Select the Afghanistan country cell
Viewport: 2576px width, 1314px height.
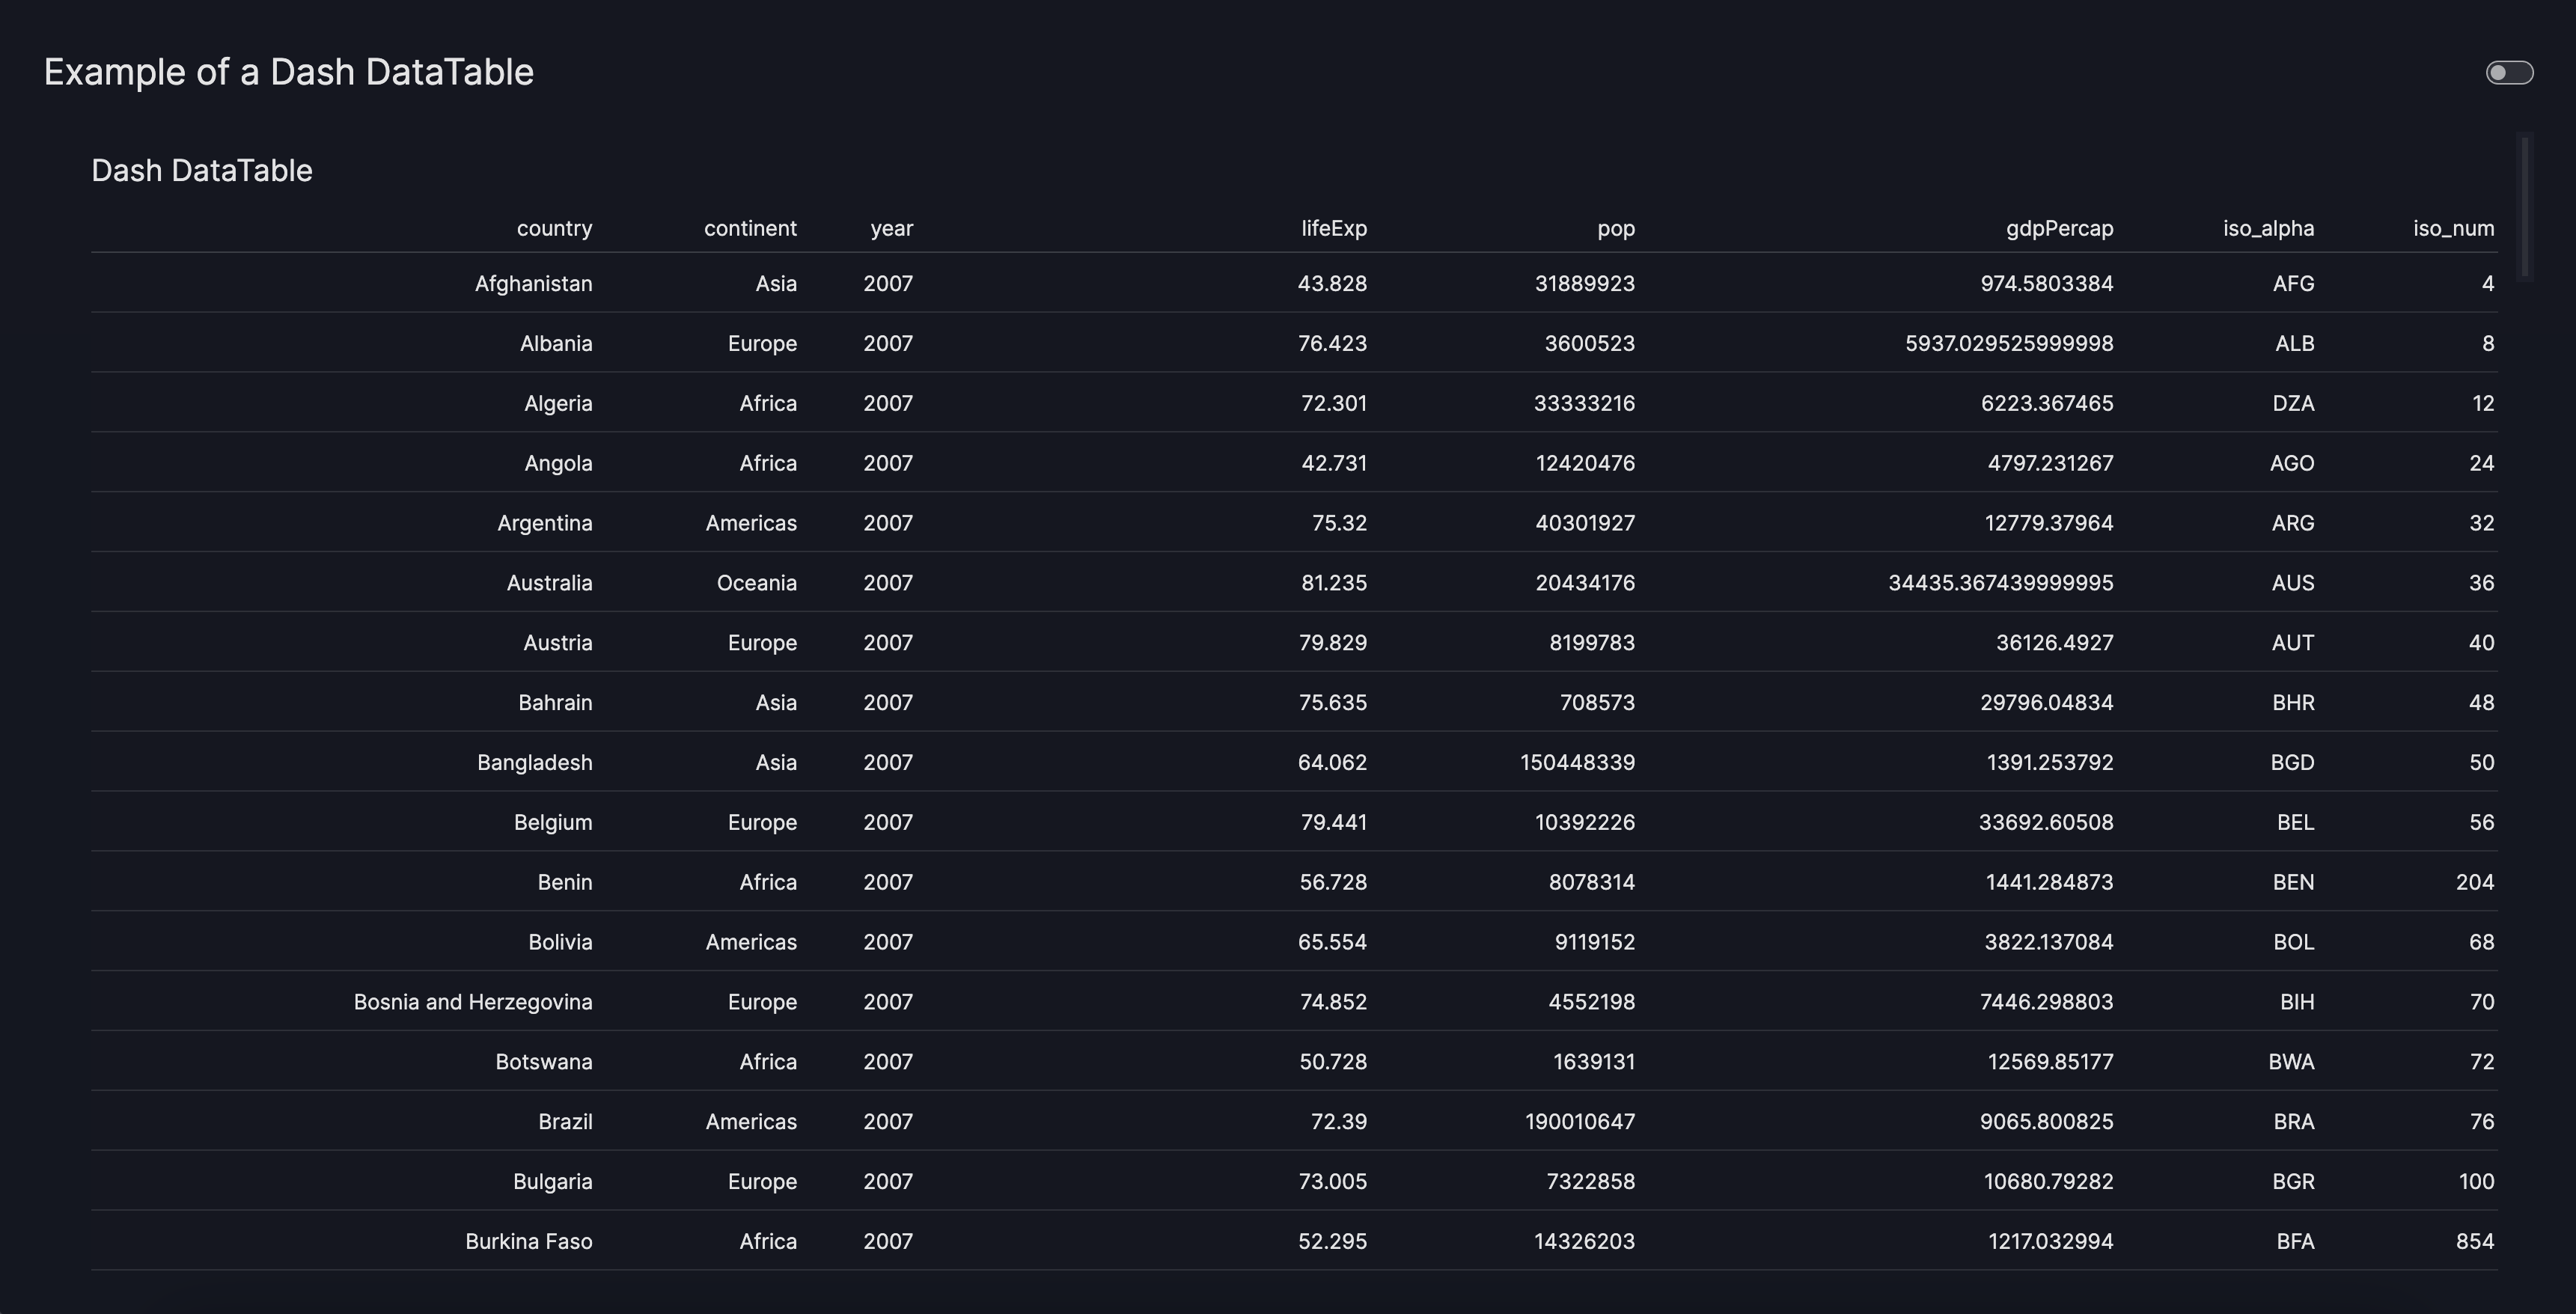533,284
